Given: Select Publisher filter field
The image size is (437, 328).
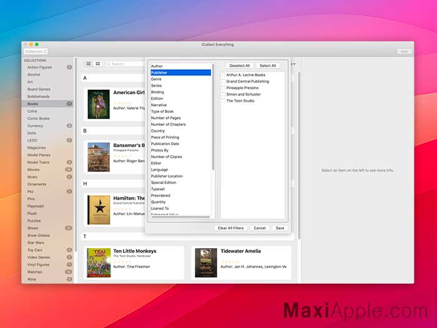Looking at the screenshot, I should click(180, 73).
